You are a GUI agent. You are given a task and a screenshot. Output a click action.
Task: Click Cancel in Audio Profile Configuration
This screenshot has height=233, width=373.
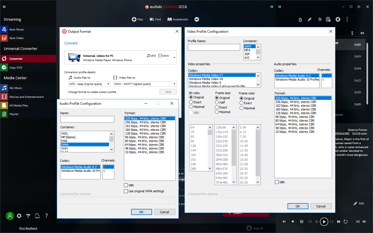point(165,212)
